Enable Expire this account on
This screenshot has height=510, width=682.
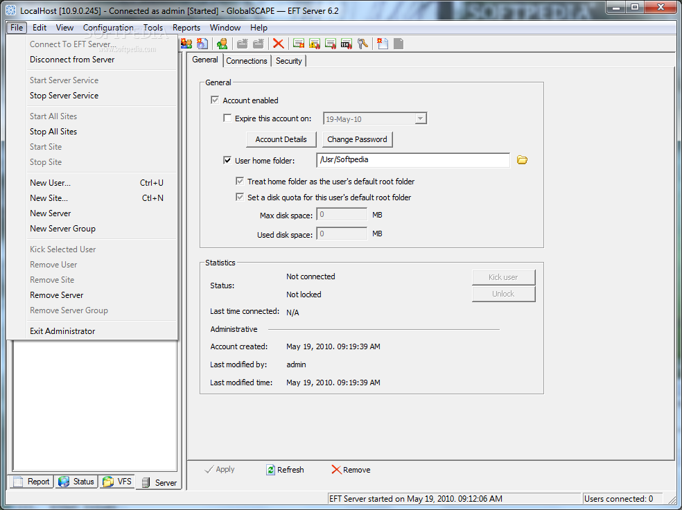click(x=227, y=118)
